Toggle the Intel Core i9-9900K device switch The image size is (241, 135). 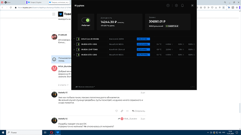78,39
